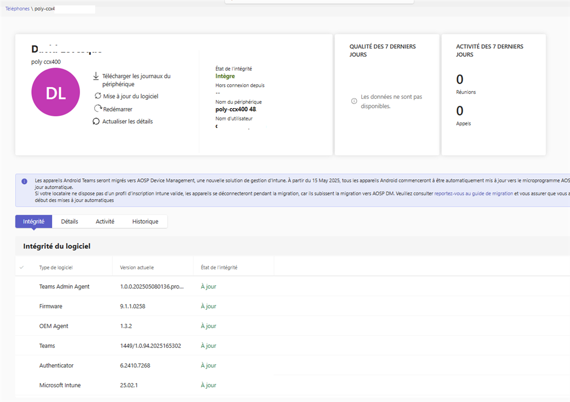This screenshot has height=402, width=570.
Task: Click Authenticator version 6.2410.7268
Action: pyautogui.click(x=135, y=365)
